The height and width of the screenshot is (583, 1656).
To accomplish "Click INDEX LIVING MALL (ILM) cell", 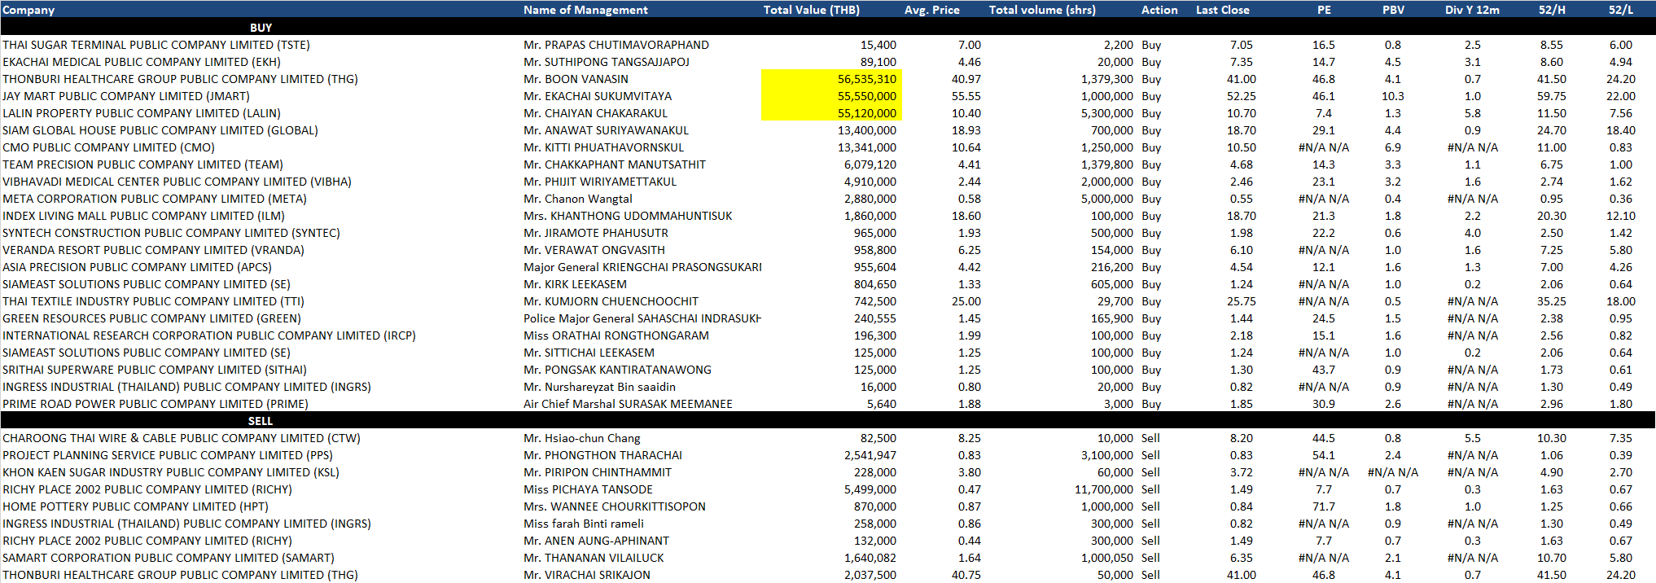I will coord(143,216).
